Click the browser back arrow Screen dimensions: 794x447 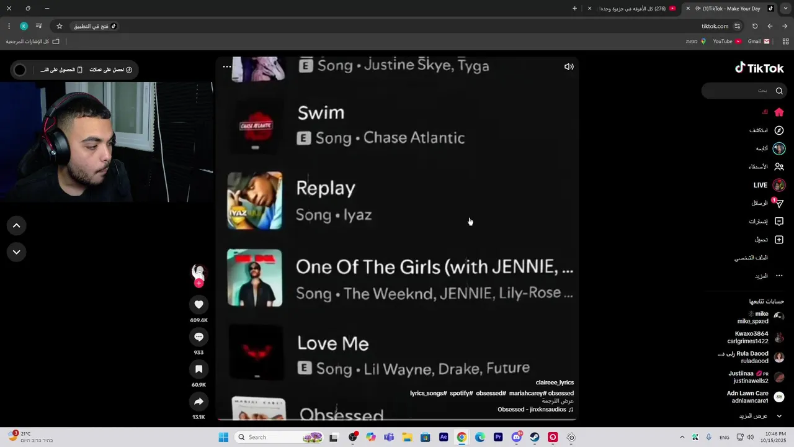click(770, 26)
